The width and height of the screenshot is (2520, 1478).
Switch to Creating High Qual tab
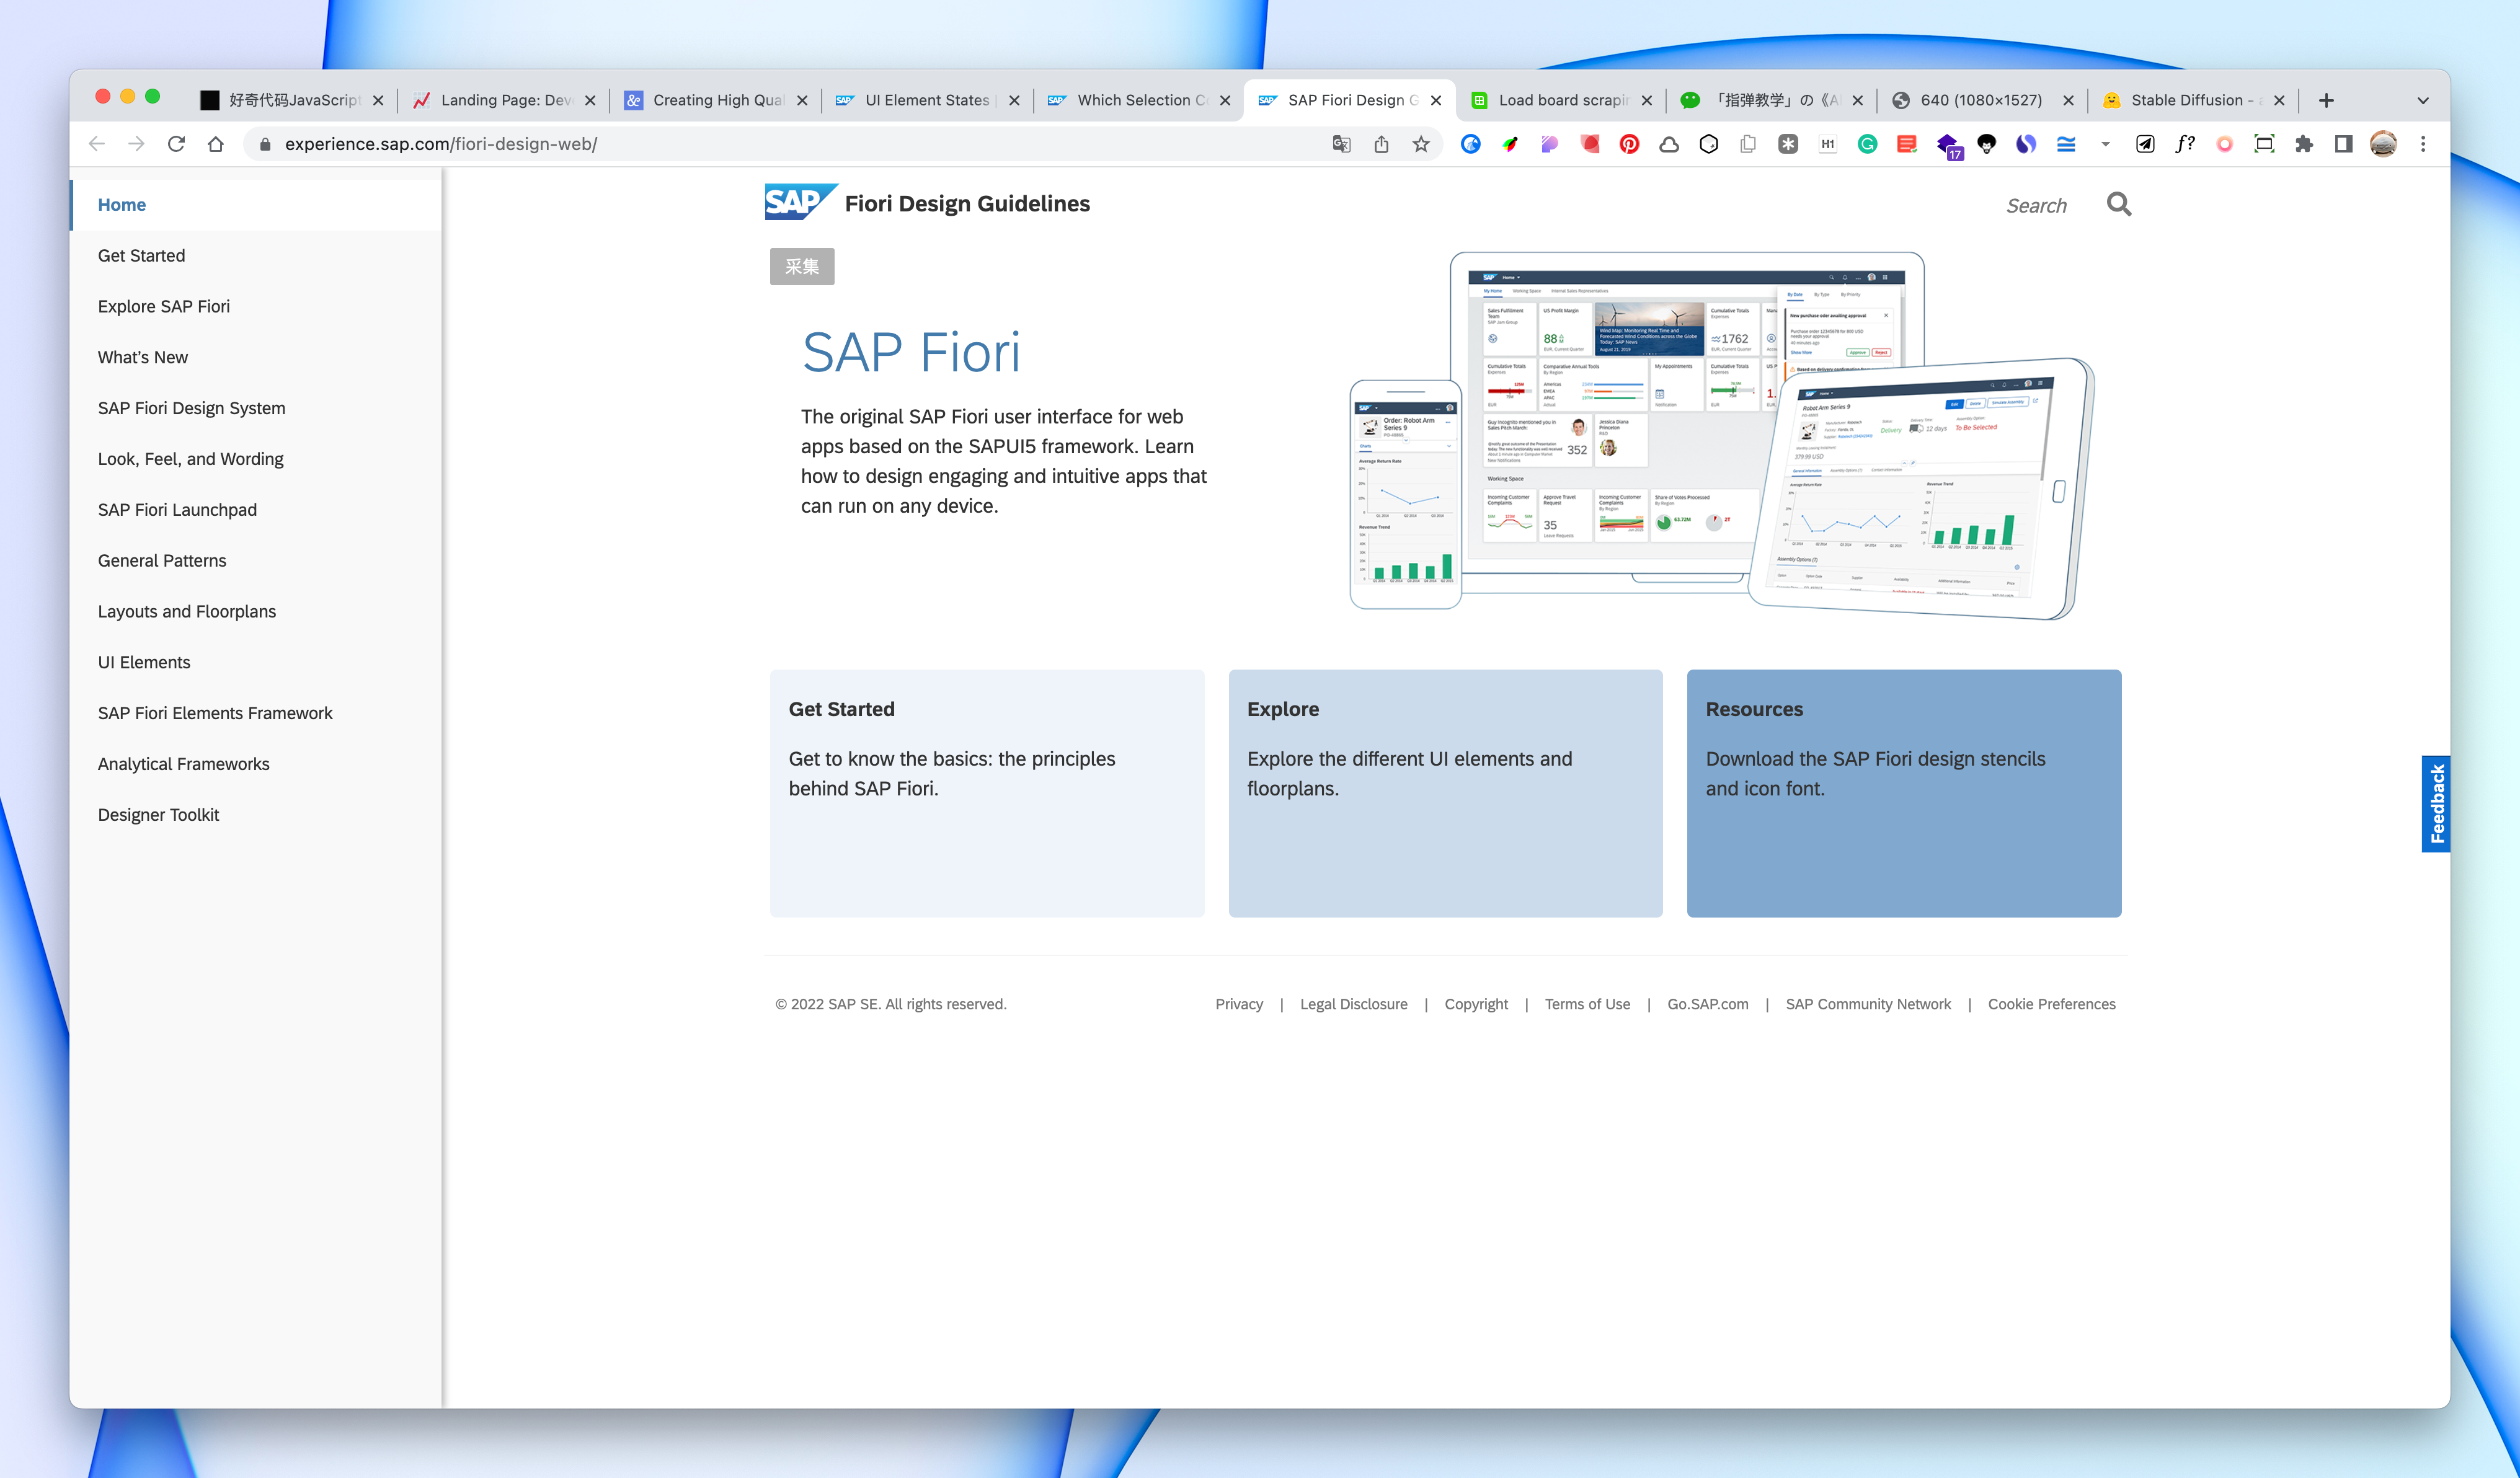tap(717, 100)
